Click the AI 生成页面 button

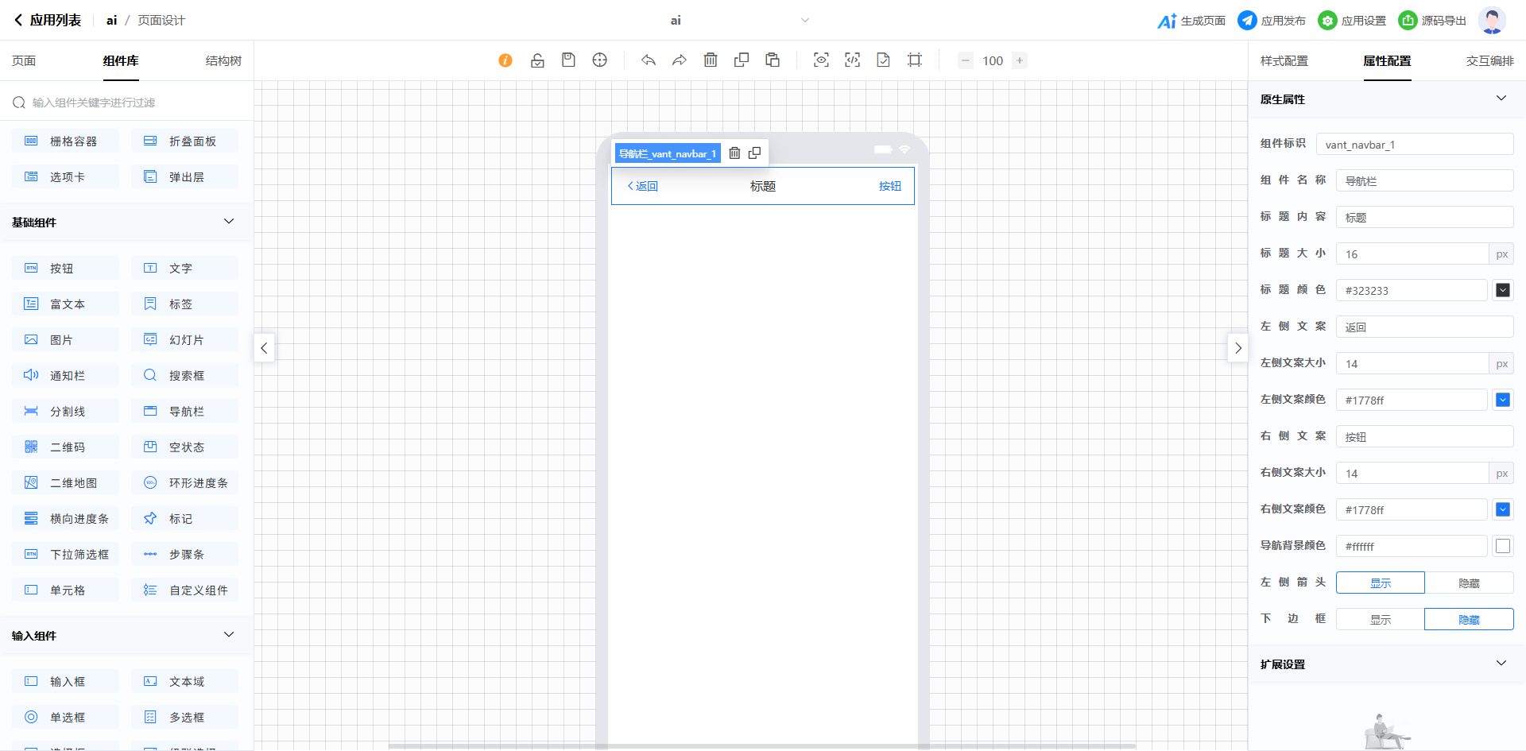[x=1191, y=21]
